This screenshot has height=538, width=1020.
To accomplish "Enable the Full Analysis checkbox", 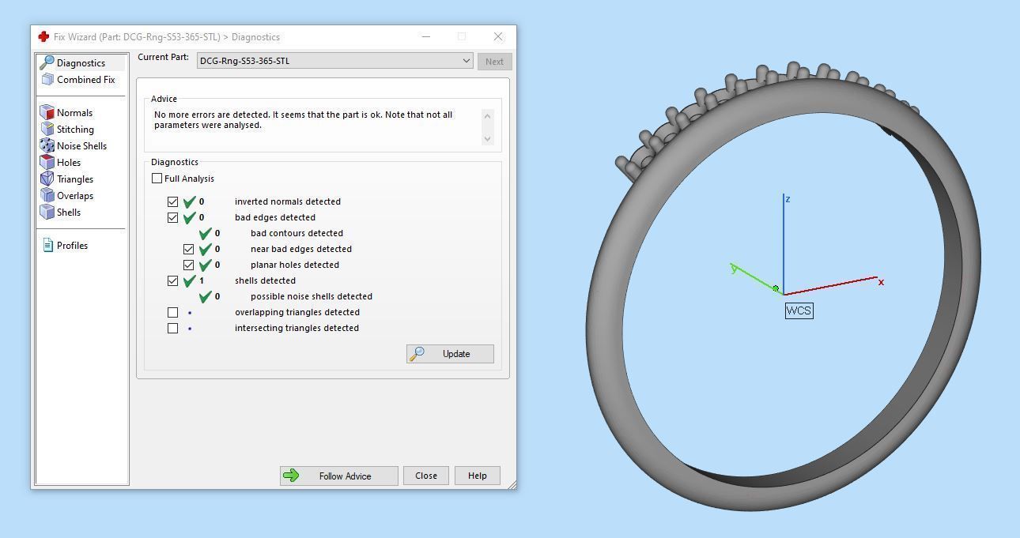I will [x=157, y=179].
